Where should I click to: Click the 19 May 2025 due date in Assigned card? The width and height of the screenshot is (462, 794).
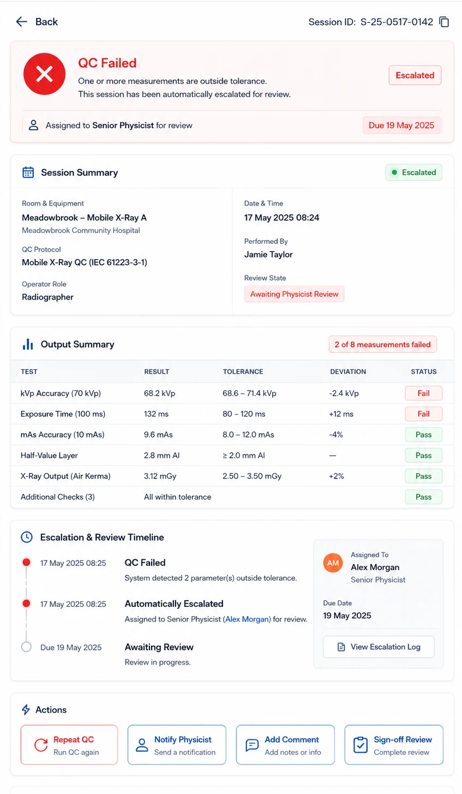347,615
